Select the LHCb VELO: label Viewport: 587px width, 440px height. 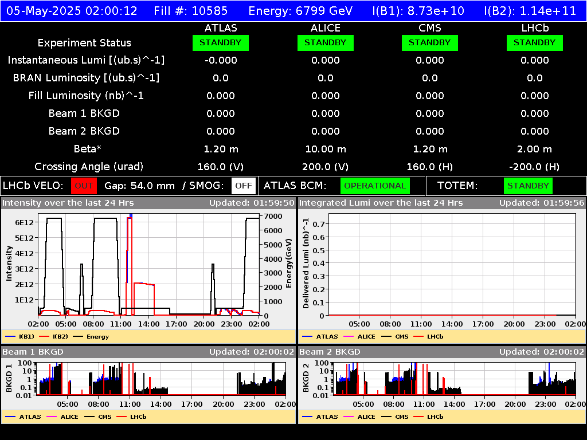pyautogui.click(x=33, y=186)
